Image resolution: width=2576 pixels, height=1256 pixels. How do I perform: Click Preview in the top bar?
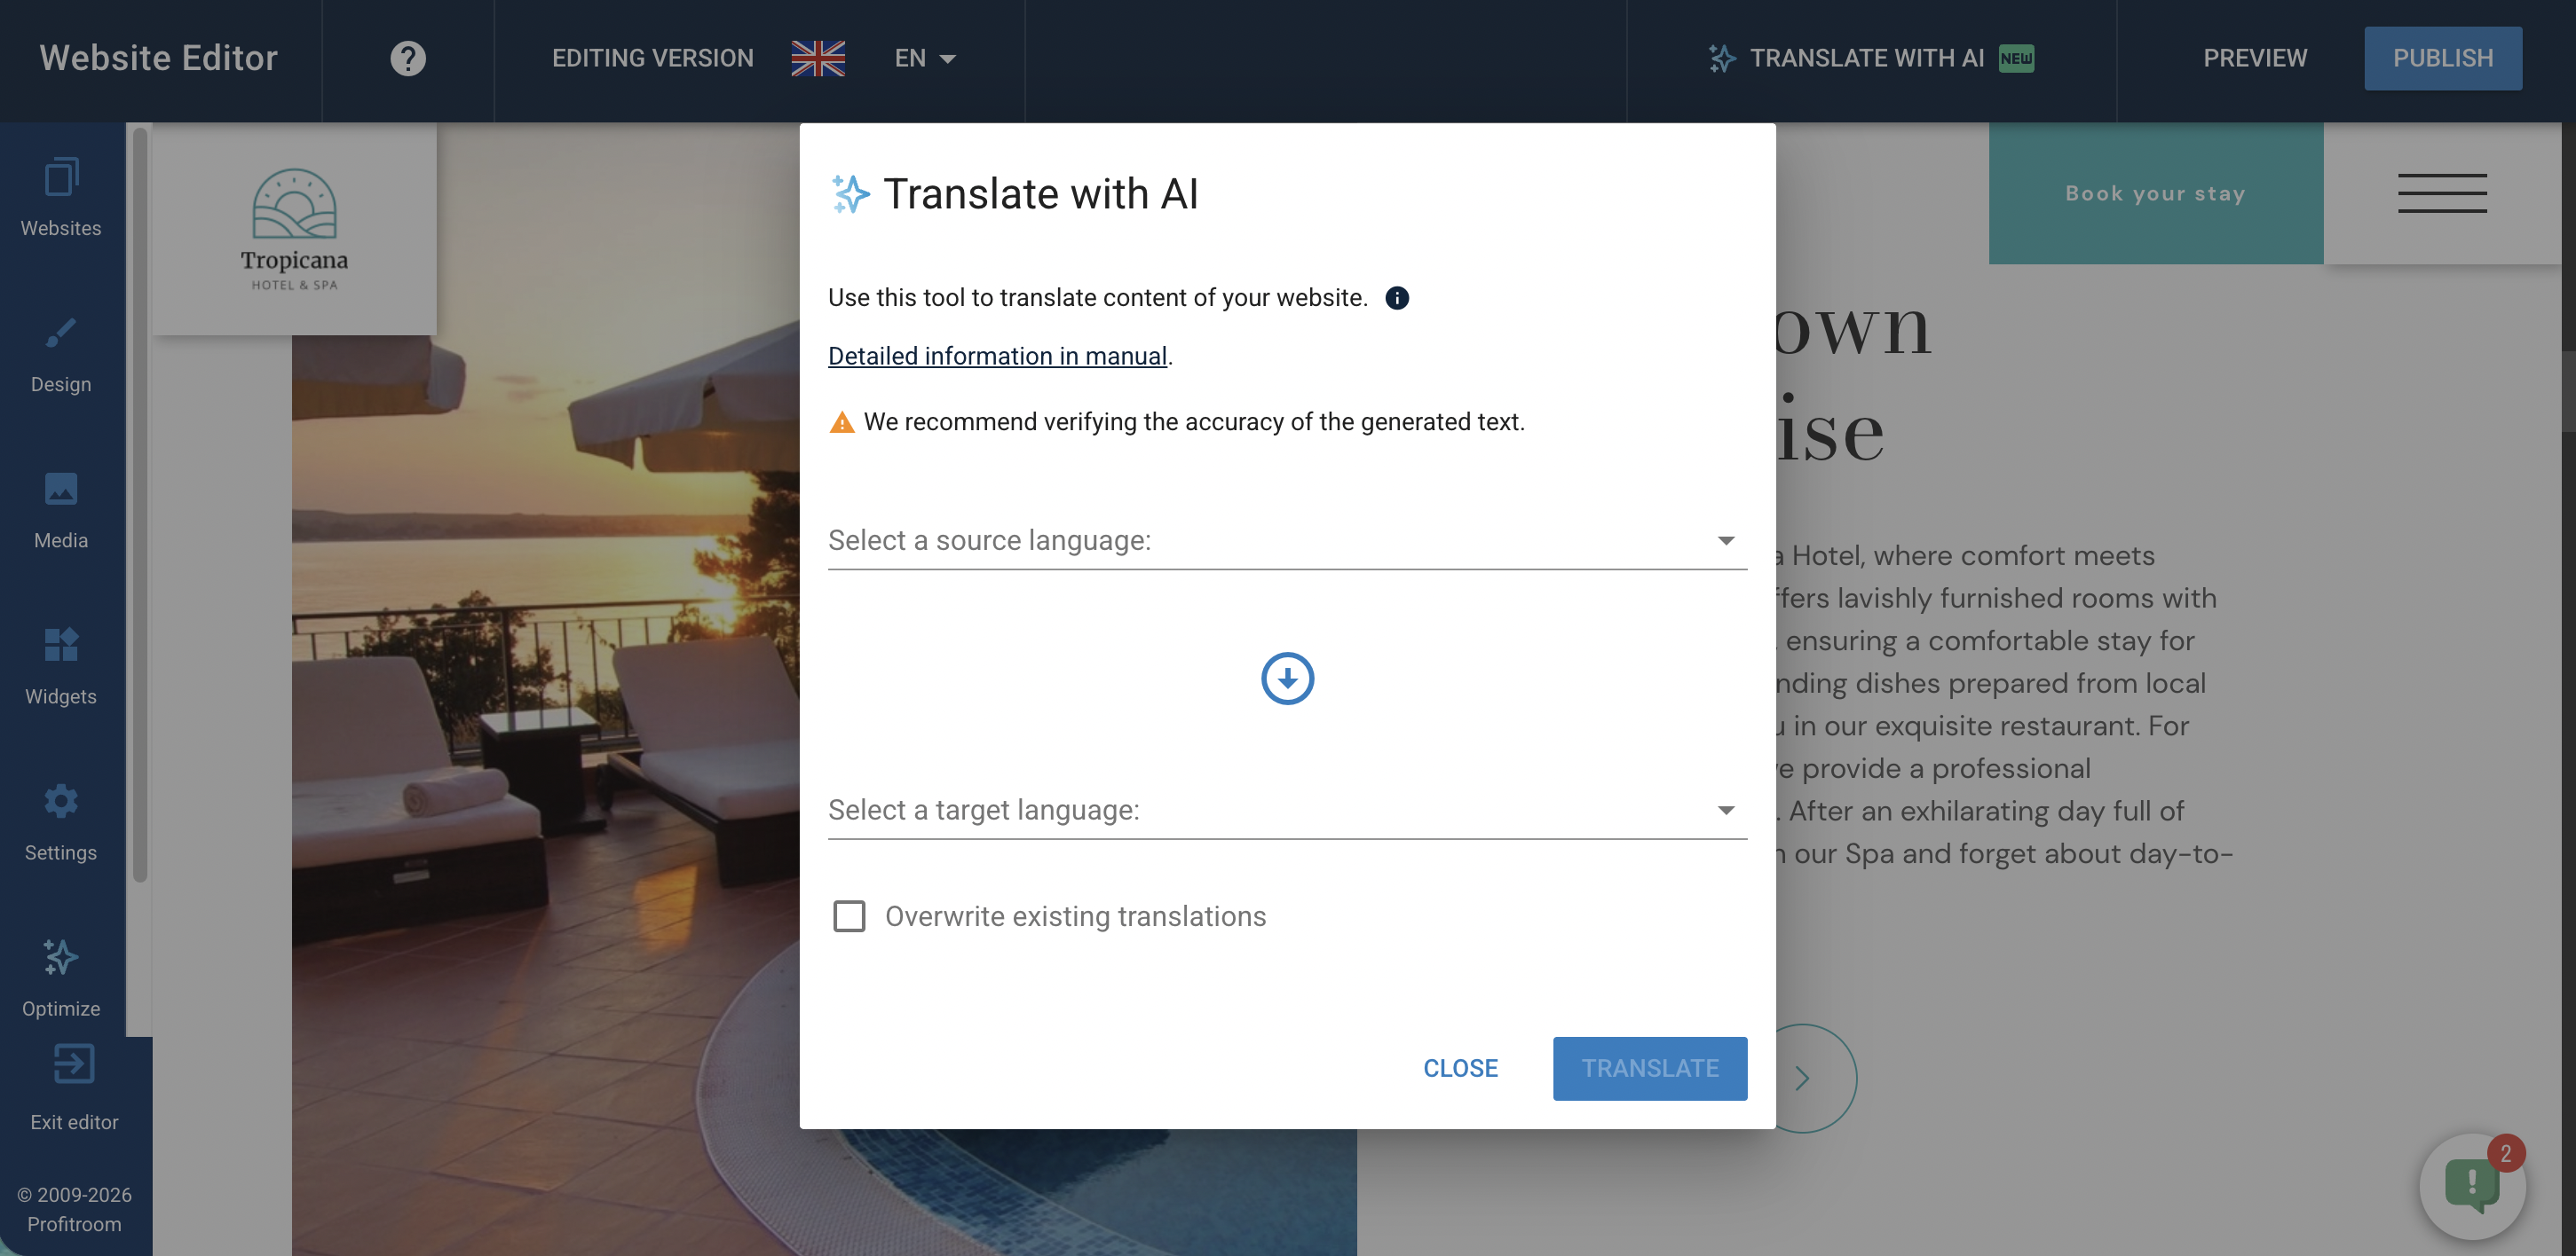pos(2255,58)
